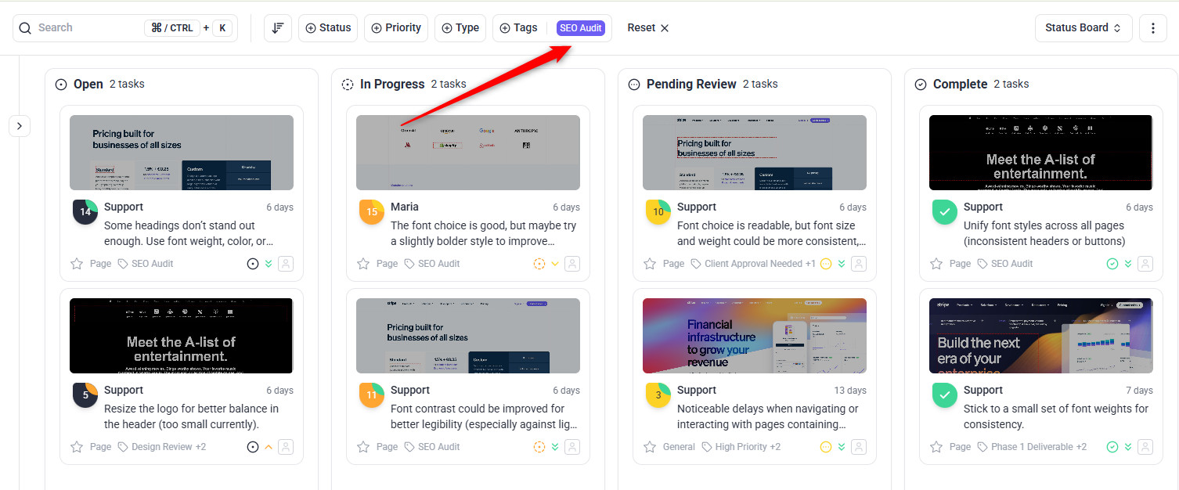Open the Status Board view dropdown
1179x490 pixels.
1083,28
